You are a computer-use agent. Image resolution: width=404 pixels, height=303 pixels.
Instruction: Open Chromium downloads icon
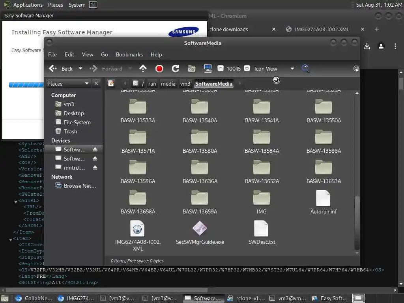[367, 46]
